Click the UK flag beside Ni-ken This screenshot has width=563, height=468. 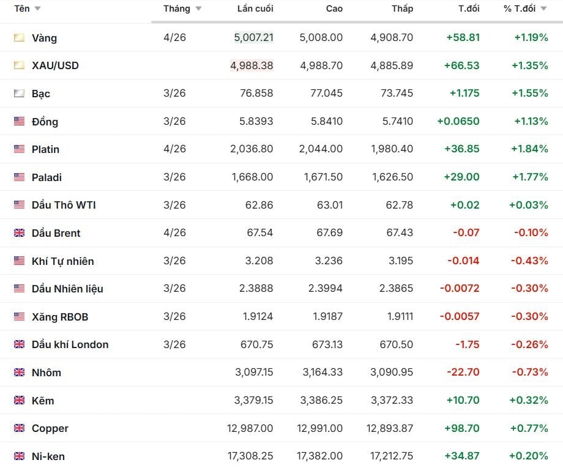click(x=20, y=456)
